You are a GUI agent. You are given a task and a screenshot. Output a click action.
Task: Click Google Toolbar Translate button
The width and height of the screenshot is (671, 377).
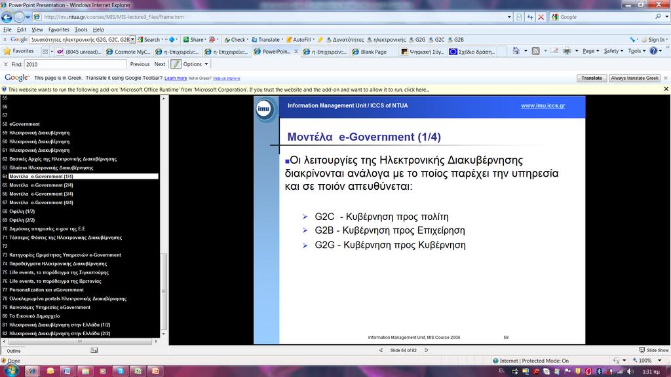coord(266,40)
